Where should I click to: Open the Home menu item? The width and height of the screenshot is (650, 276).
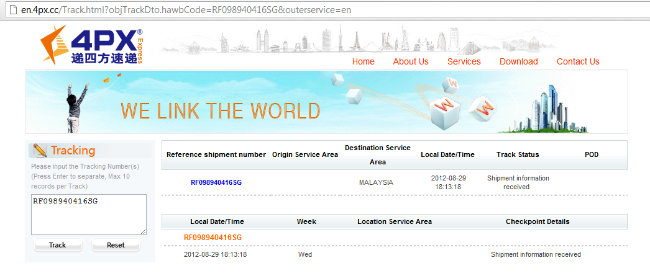(363, 61)
